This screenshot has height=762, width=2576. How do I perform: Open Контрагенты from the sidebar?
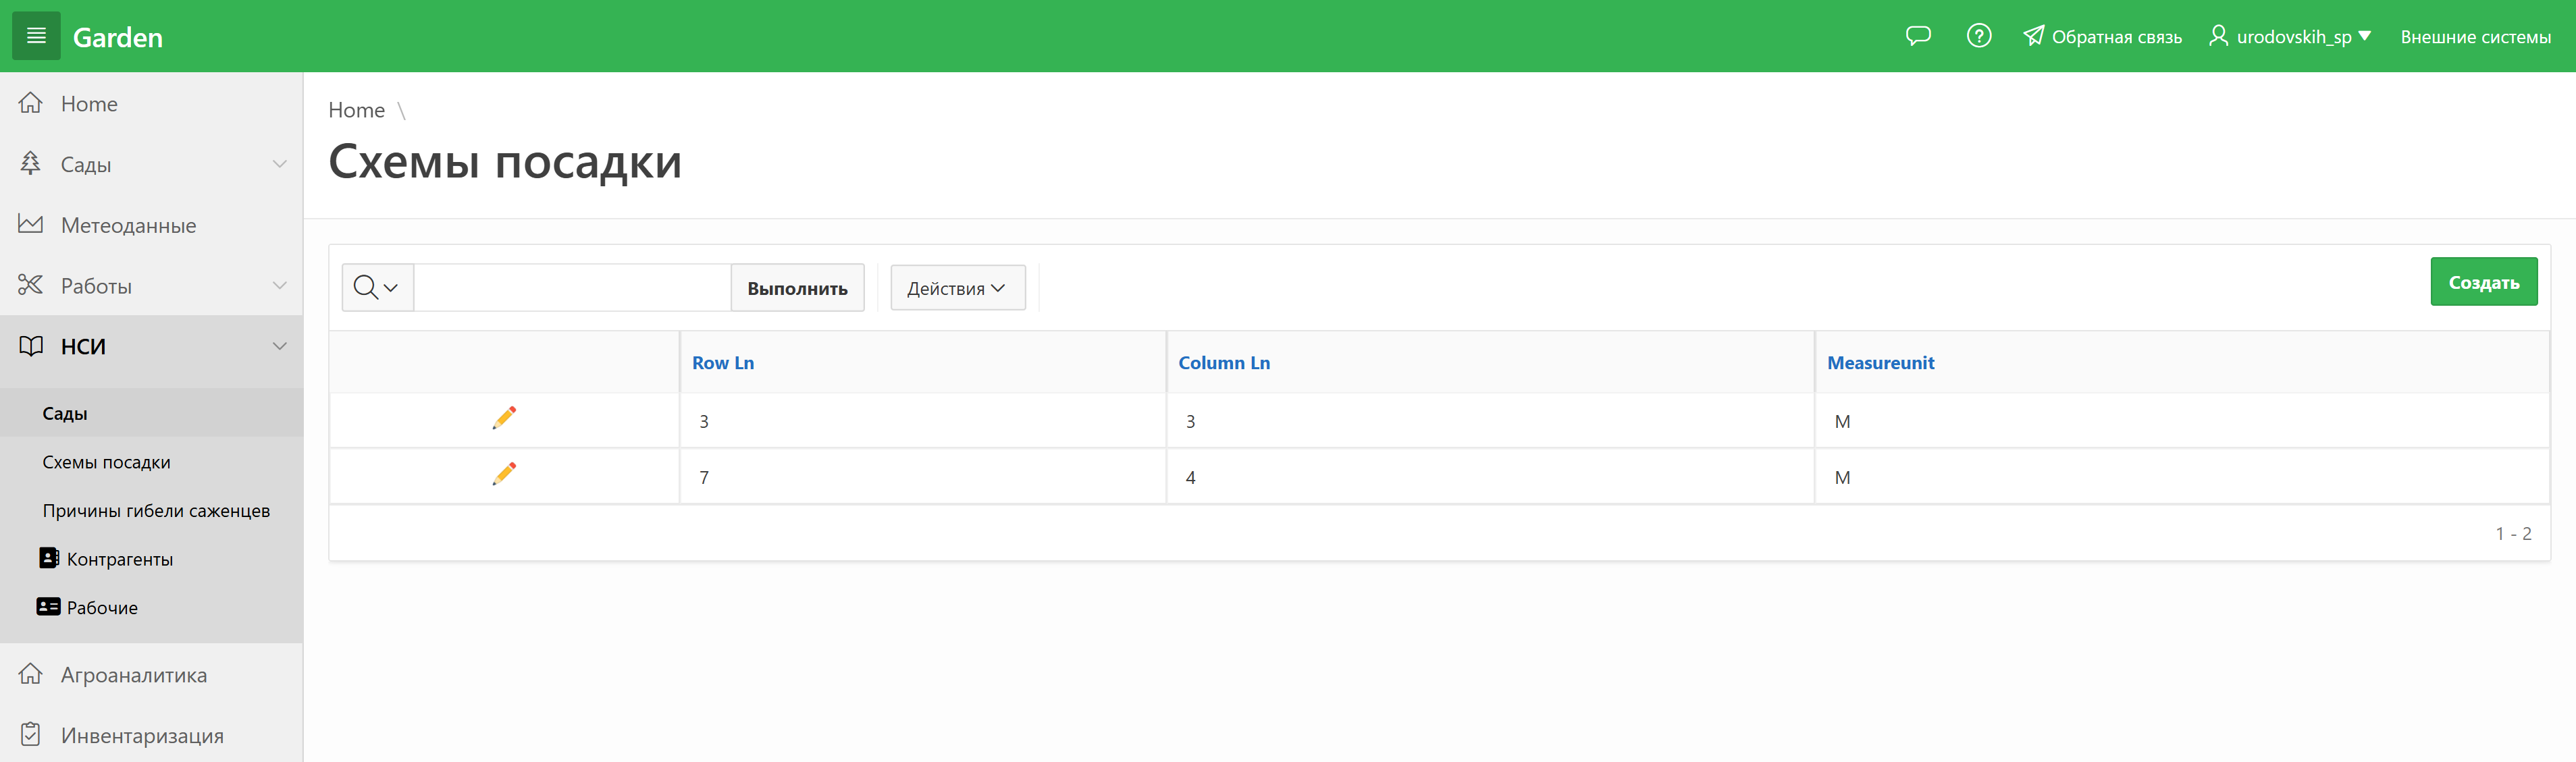(119, 559)
